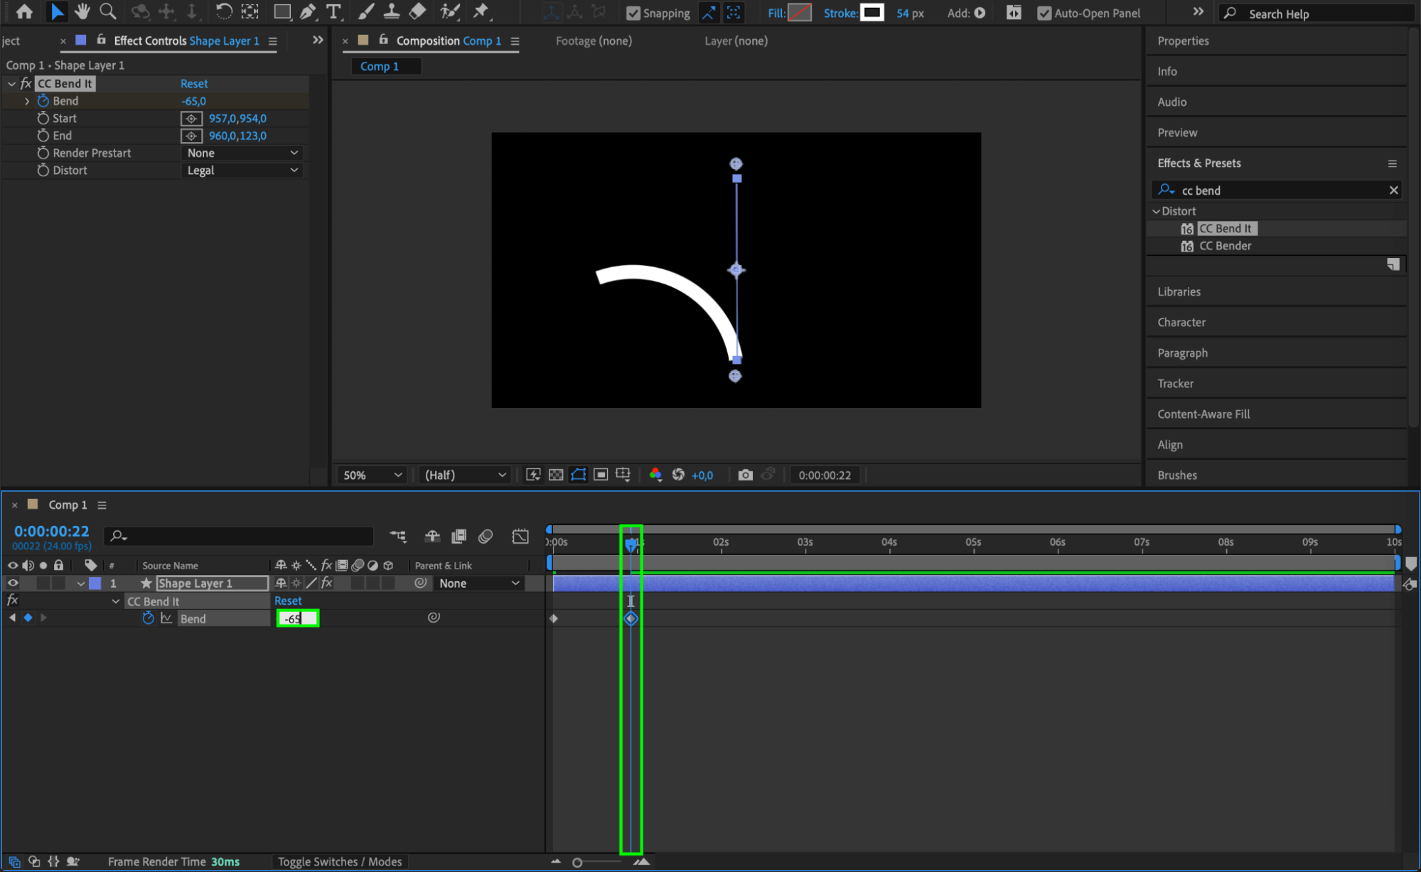Switch to the Footage (none) tab
Screen dimensions: 1421x872
click(594, 41)
